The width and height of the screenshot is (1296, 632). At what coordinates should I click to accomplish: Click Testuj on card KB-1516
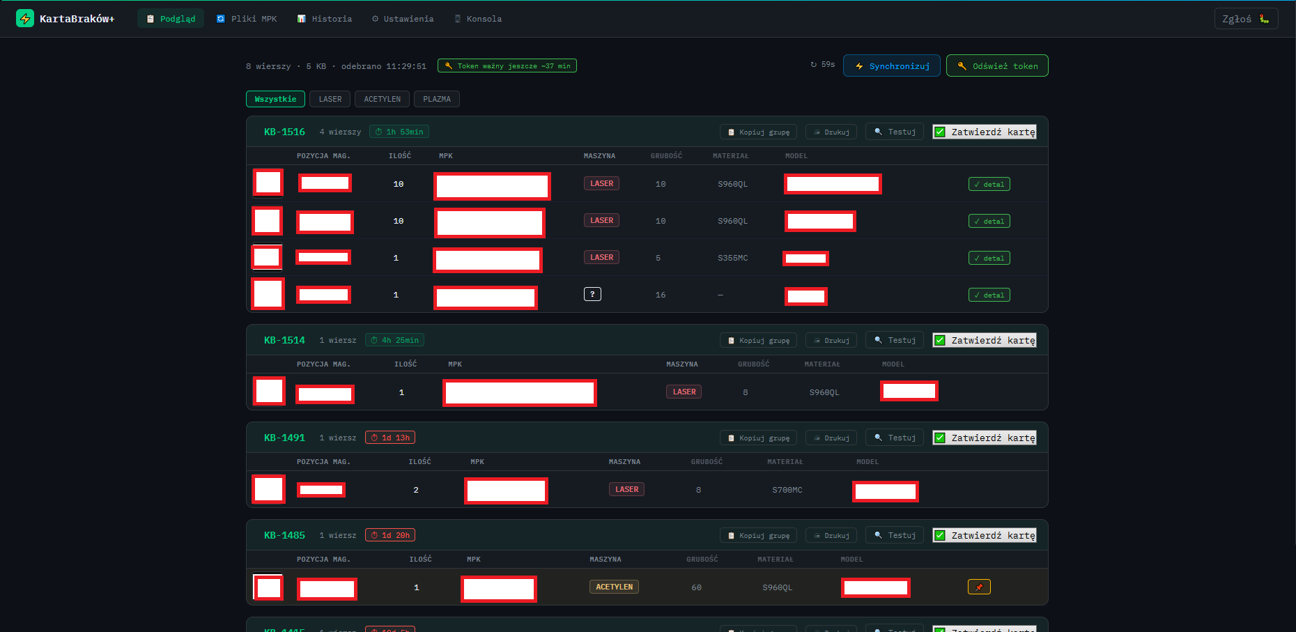click(x=895, y=132)
